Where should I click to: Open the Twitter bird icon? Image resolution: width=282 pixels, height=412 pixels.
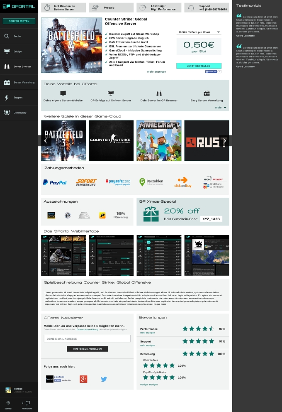tap(104, 379)
